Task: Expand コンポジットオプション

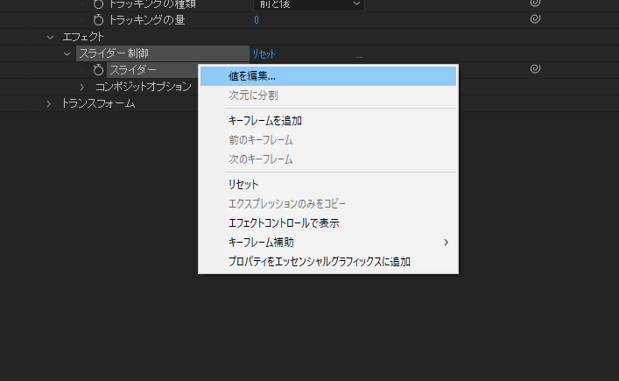Action: [81, 87]
